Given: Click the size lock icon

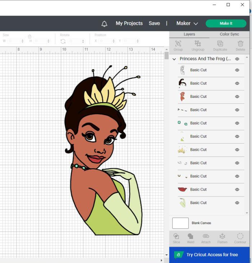Looking at the screenshot, I should 30,36.
